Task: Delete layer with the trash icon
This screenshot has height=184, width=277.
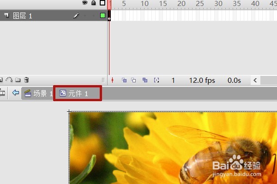Action: (x=26, y=80)
